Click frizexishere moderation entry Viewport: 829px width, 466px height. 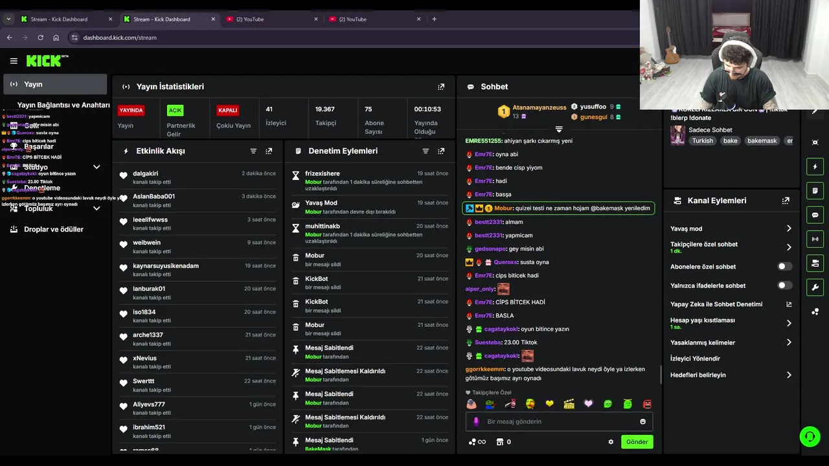click(369, 181)
